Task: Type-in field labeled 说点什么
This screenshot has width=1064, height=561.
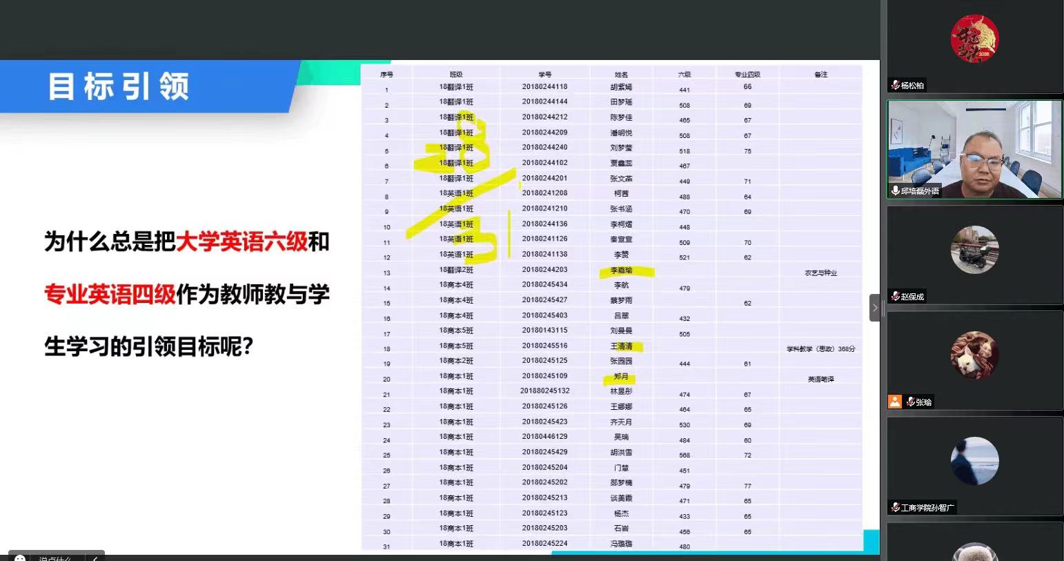Action: 55,558
